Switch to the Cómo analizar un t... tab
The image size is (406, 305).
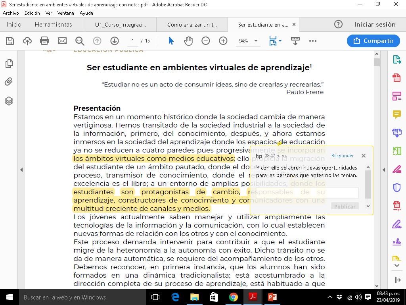coord(192,25)
